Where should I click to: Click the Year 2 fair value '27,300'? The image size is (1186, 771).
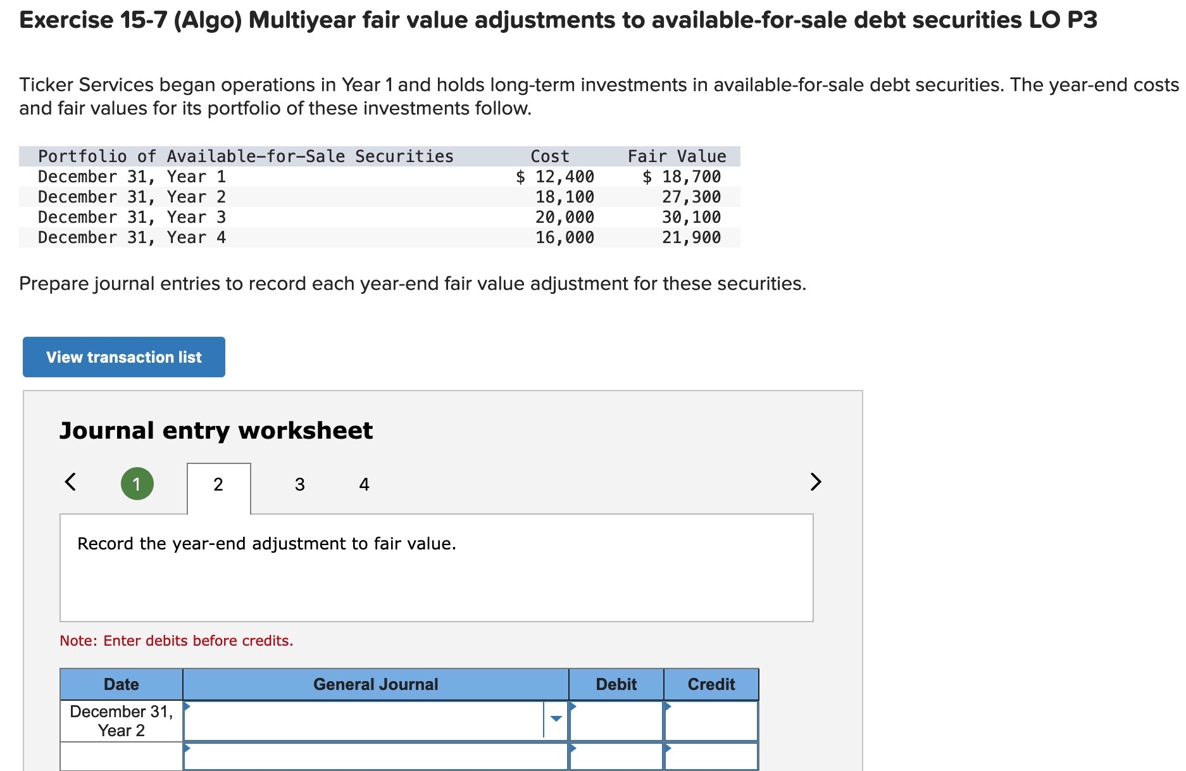(692, 197)
